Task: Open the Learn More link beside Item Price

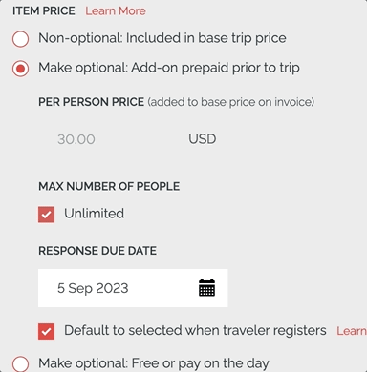Action: point(116,10)
